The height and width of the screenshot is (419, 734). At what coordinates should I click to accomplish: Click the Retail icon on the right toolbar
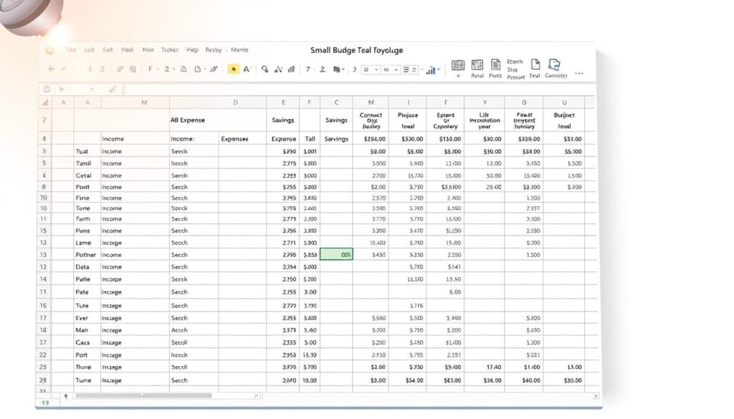pos(477,64)
